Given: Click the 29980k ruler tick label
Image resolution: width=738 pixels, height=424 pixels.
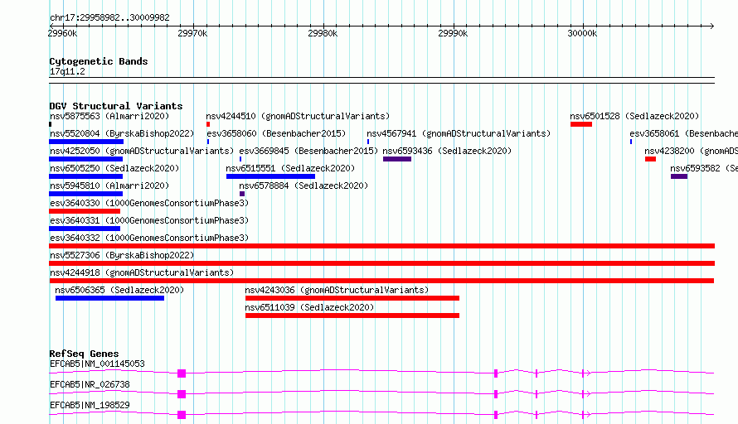Looking at the screenshot, I should [323, 33].
